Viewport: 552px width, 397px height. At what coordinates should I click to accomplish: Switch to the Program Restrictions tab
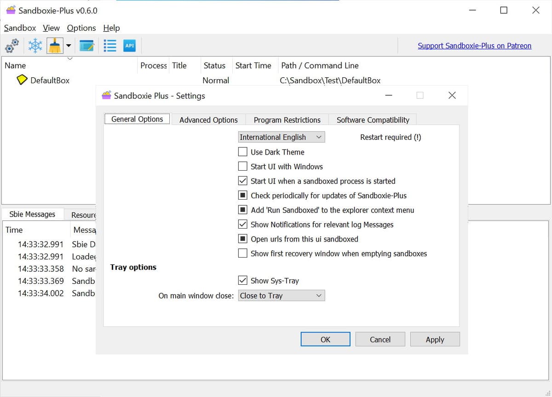coord(287,120)
